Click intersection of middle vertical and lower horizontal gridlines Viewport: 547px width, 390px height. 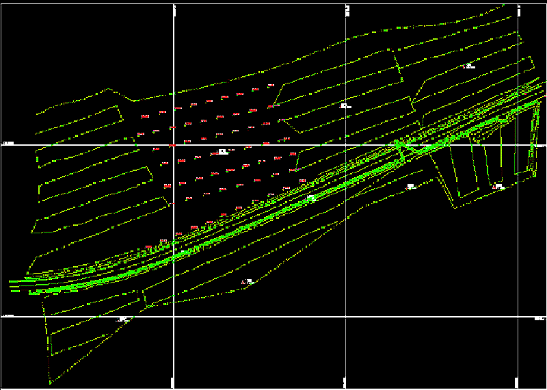tap(347, 317)
